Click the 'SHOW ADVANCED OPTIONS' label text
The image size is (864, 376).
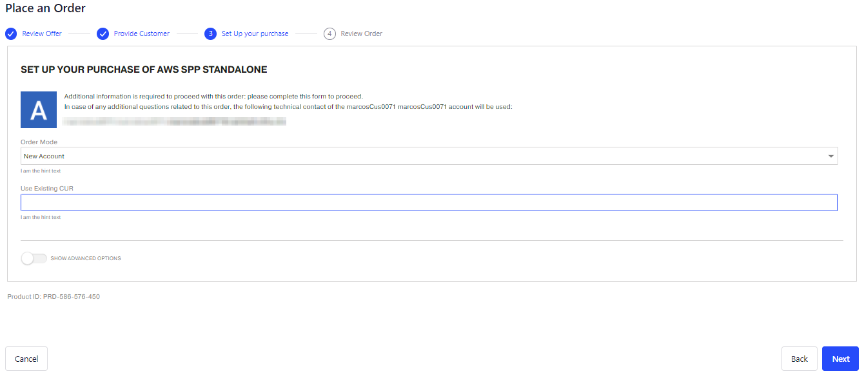click(86, 258)
